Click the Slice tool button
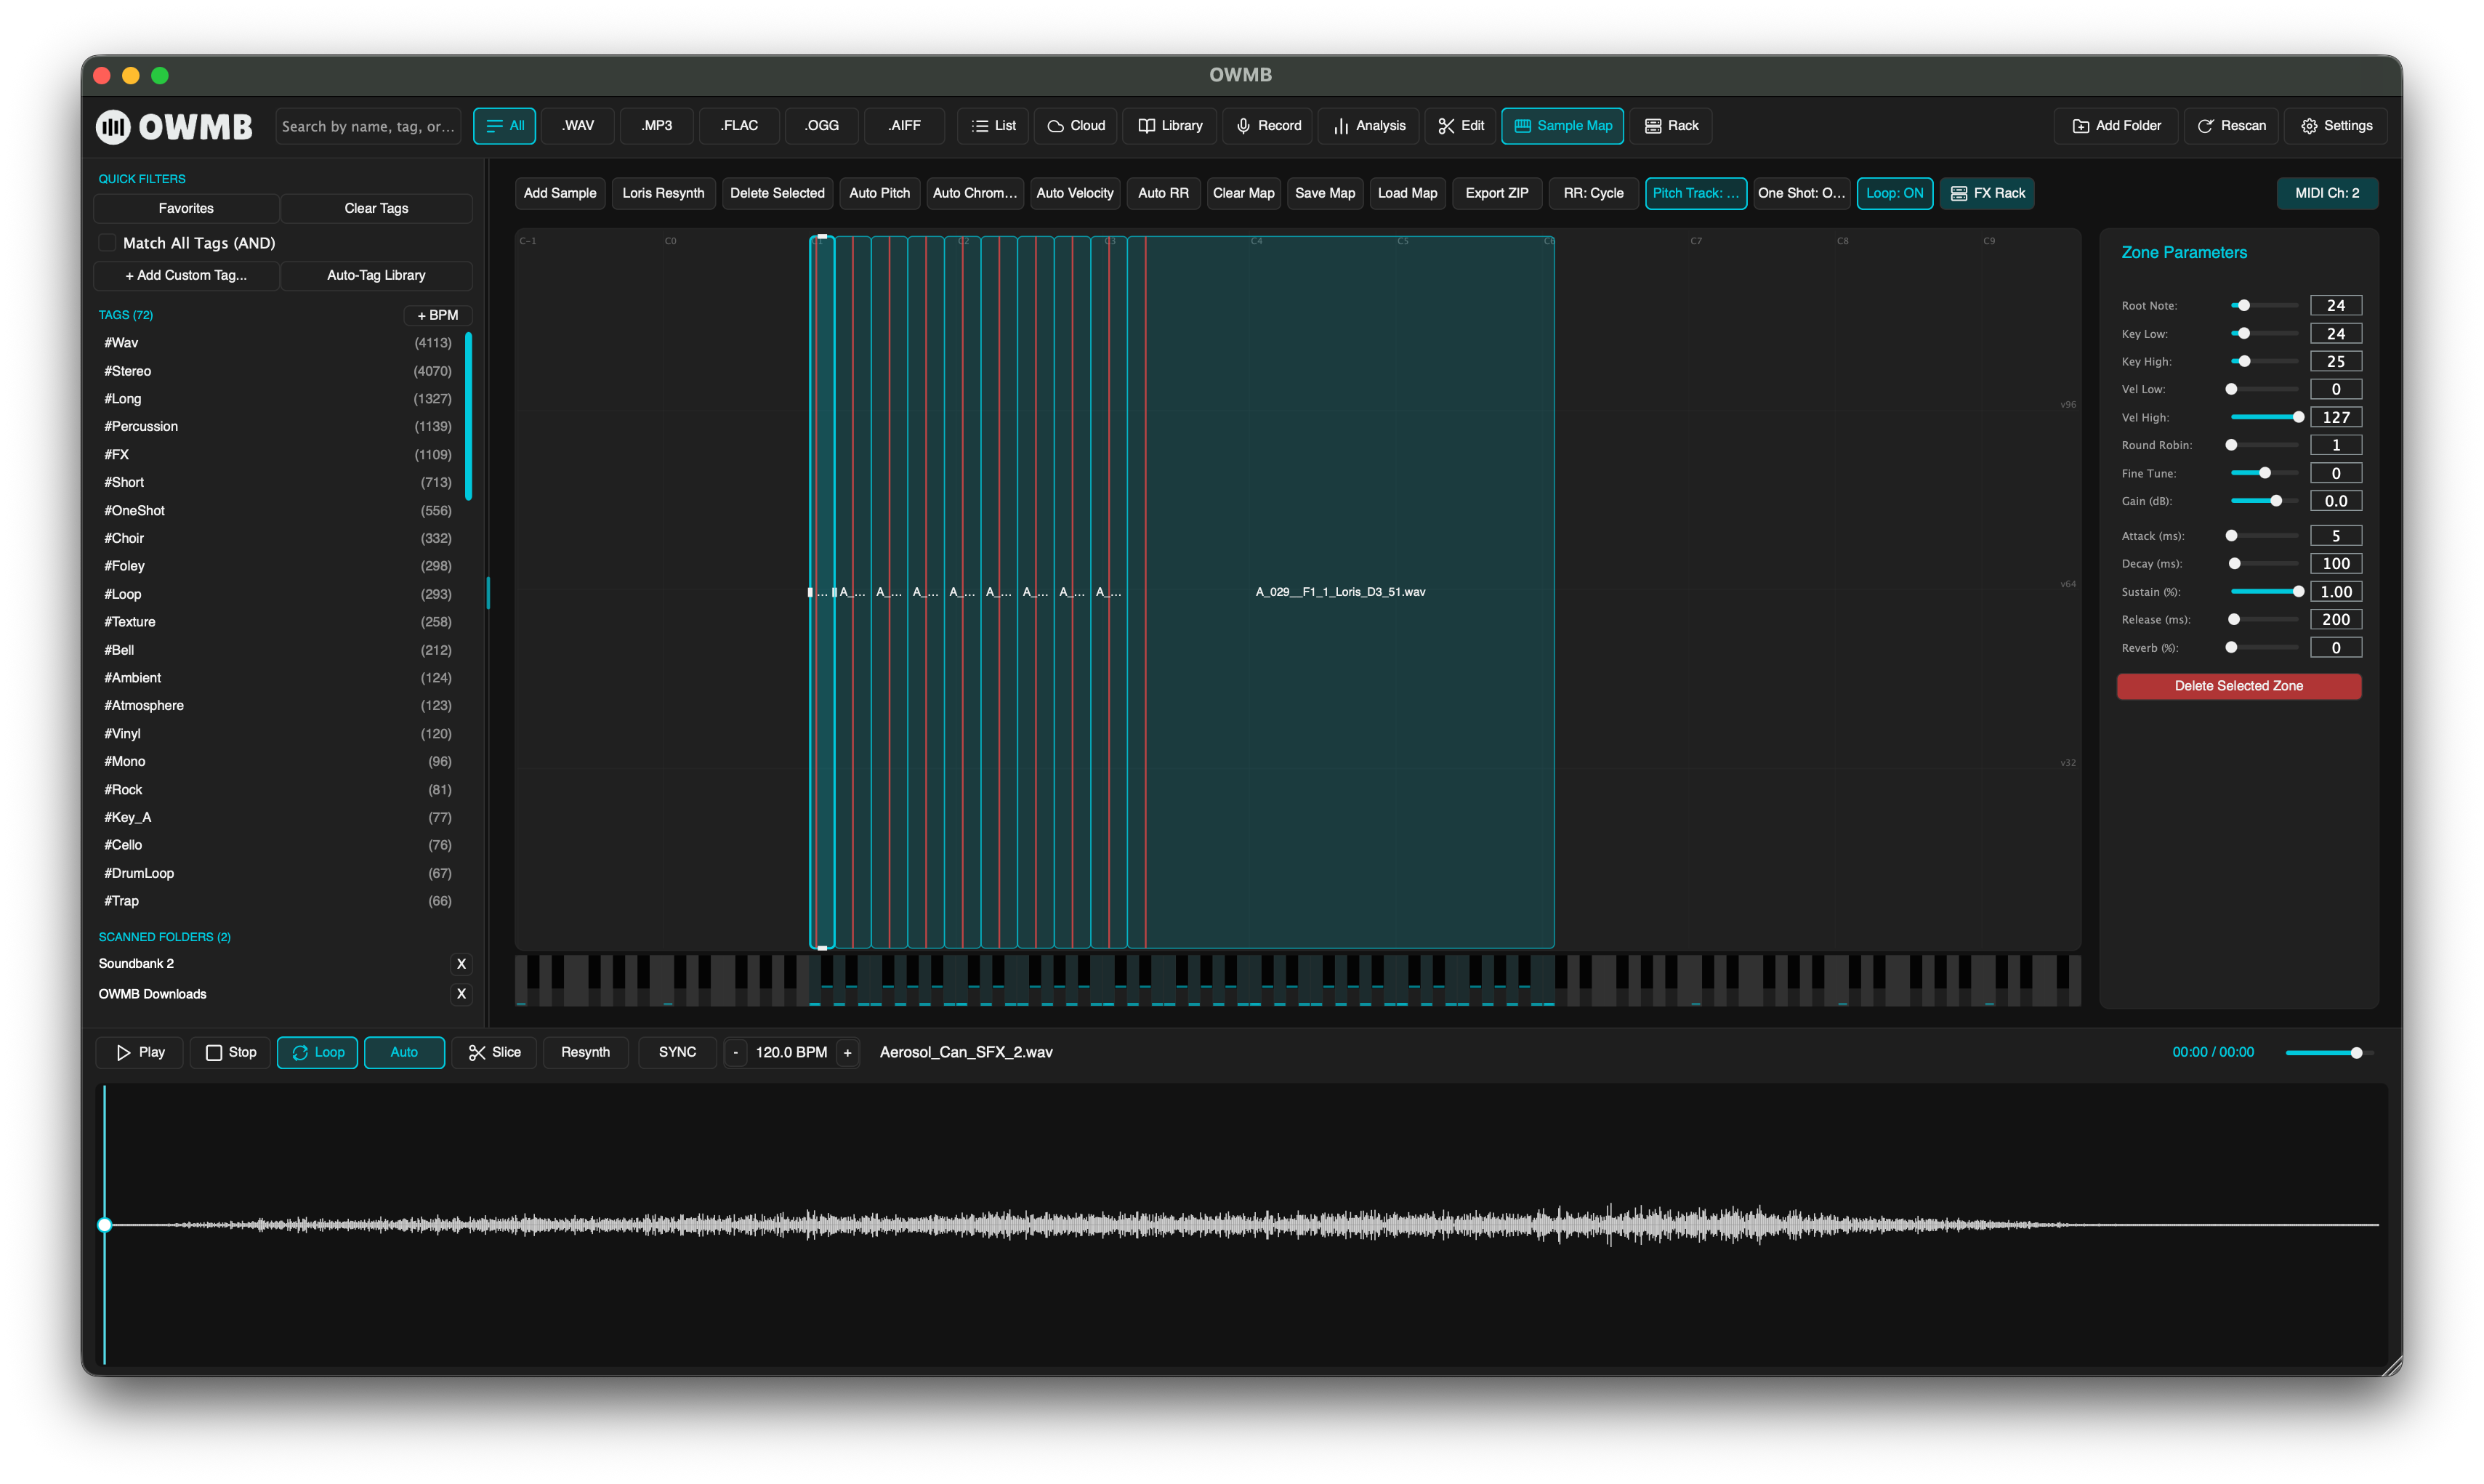The width and height of the screenshot is (2484, 1484). (x=494, y=1052)
